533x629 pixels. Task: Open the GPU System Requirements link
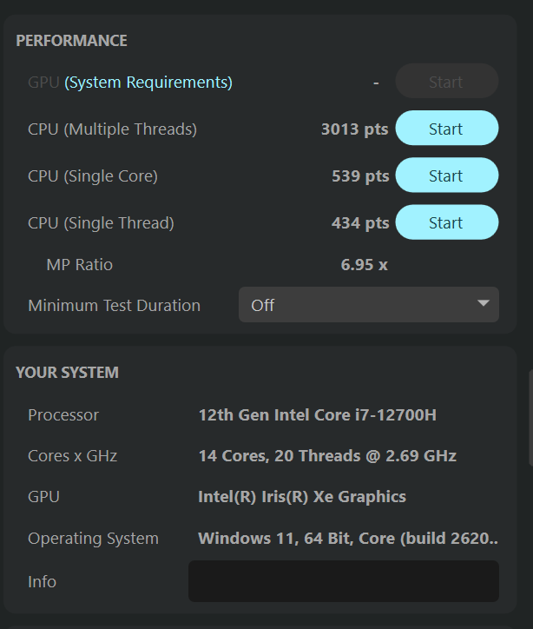[148, 83]
